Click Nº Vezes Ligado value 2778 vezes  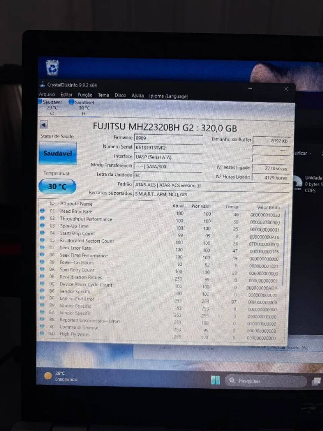point(271,168)
